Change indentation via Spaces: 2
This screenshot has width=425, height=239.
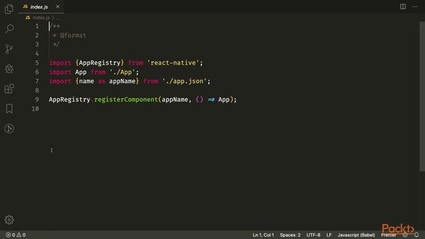click(290, 235)
